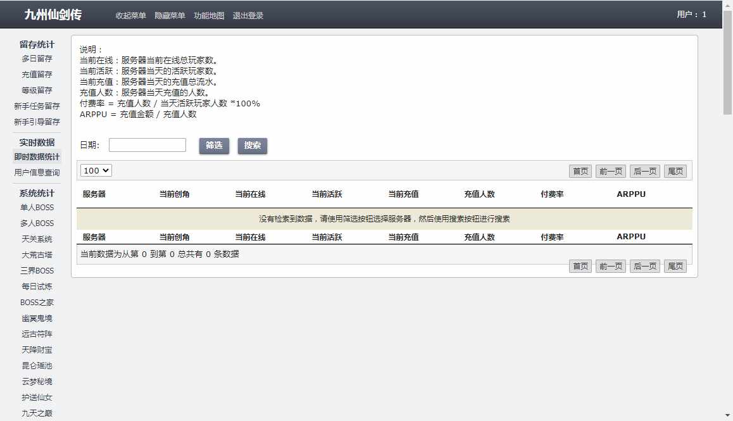Screen dimensions: 733x421
Task: Click the 收起菜单 top menu item
Action: (x=131, y=15)
